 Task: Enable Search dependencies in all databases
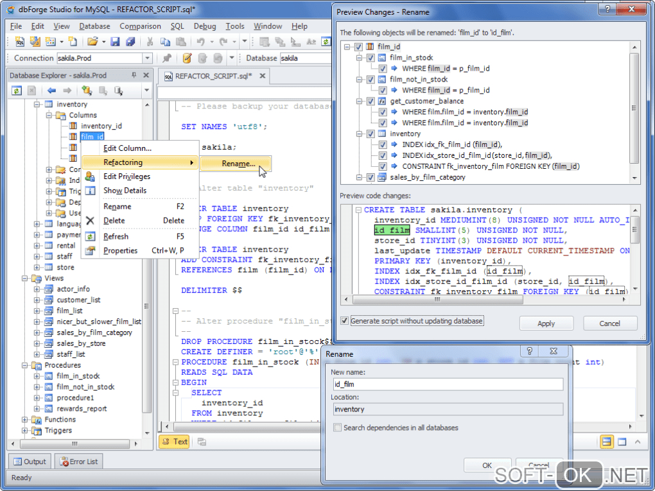(x=338, y=427)
